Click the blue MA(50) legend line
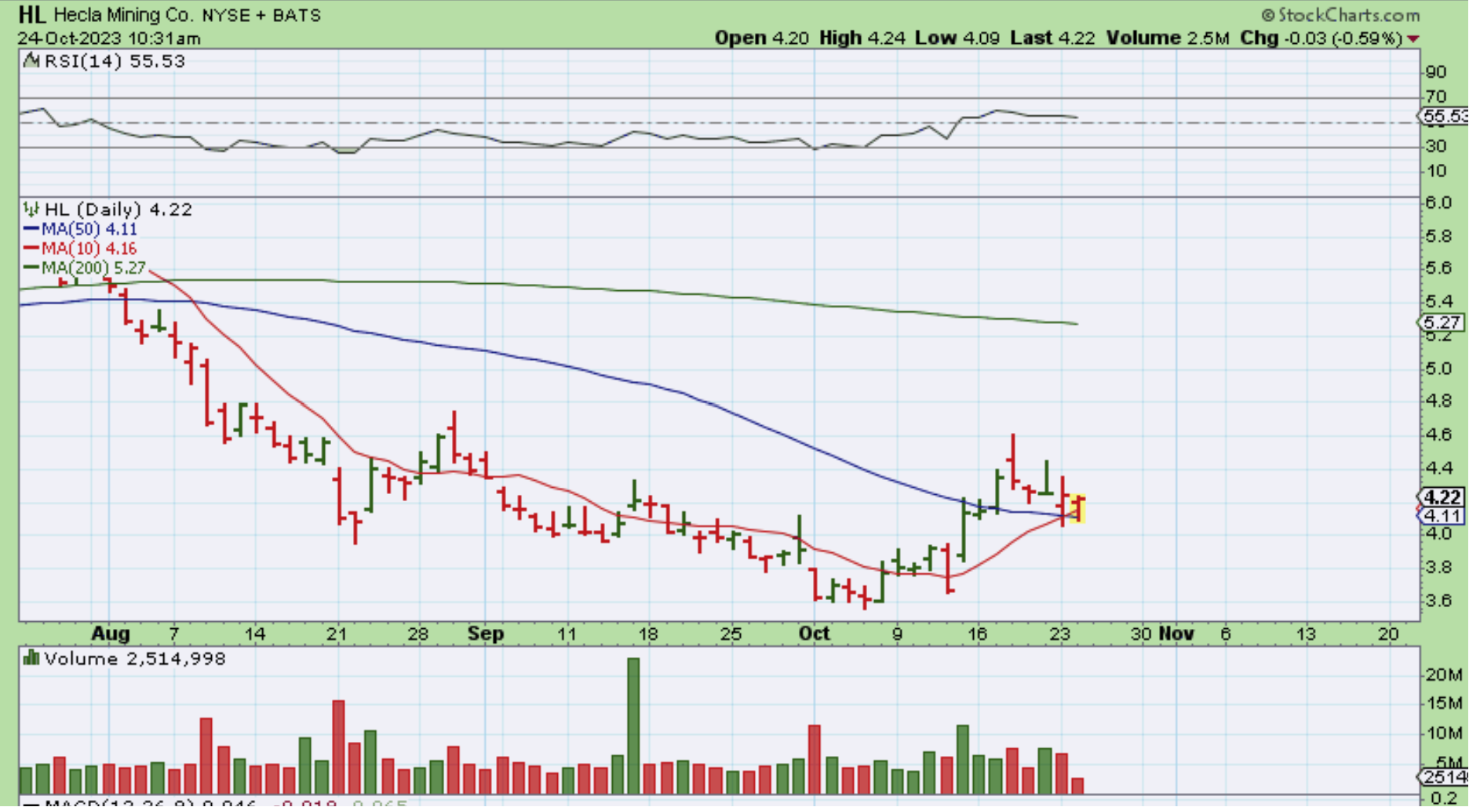Viewport: 1469px width, 807px height. 31,229
